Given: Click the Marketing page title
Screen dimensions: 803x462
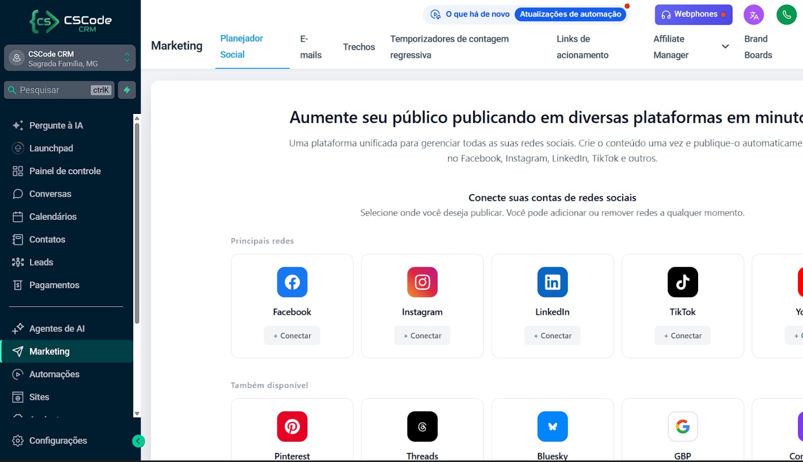Looking at the screenshot, I should 177,46.
